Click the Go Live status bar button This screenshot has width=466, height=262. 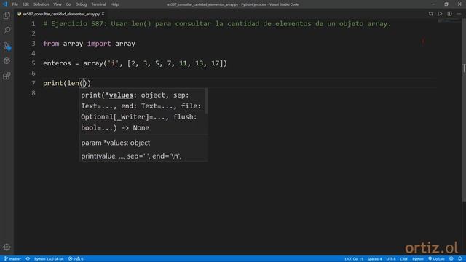click(x=436, y=259)
